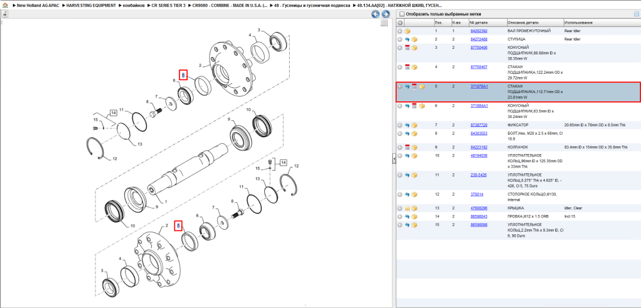Click the package icon for part 238-5426
Viewport: 641px width, 308px height.
[x=415, y=175]
